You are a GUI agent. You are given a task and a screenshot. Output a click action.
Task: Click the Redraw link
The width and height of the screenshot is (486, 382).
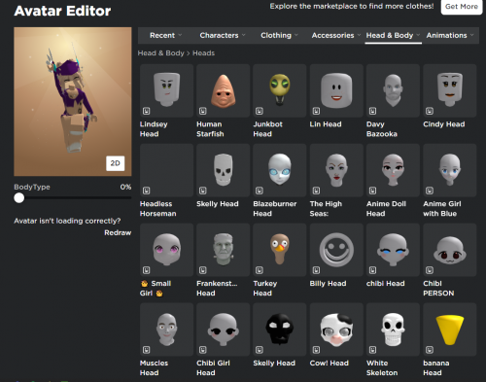click(118, 232)
